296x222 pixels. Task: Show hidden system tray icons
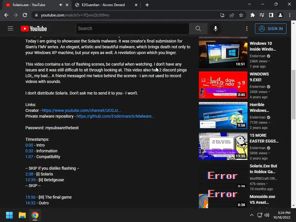(x=252, y=215)
